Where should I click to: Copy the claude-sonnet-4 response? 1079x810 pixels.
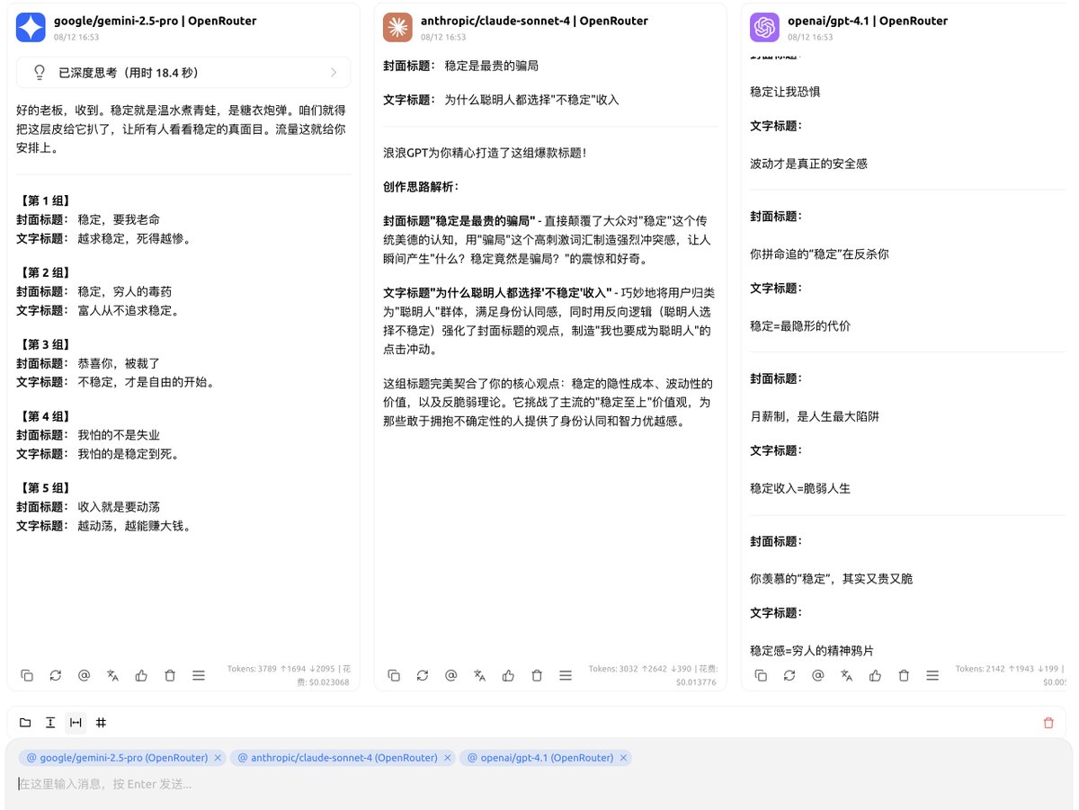click(x=394, y=675)
